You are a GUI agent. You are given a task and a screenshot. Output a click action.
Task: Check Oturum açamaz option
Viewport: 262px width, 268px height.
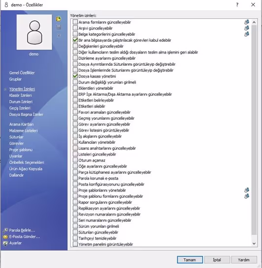coord(75,160)
